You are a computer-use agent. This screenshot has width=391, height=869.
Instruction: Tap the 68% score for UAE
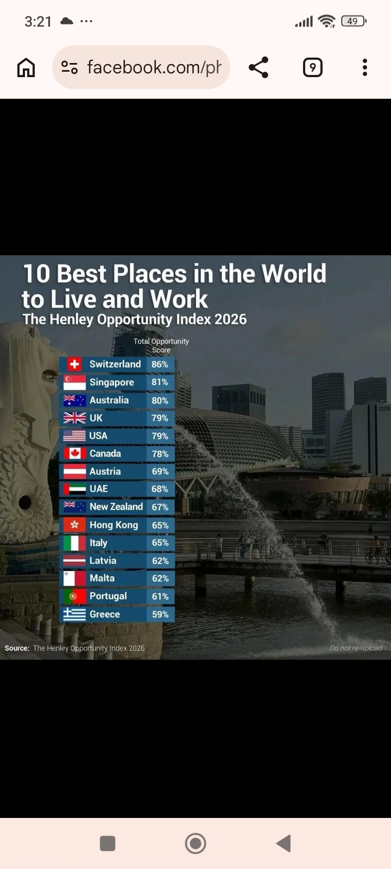coord(160,489)
